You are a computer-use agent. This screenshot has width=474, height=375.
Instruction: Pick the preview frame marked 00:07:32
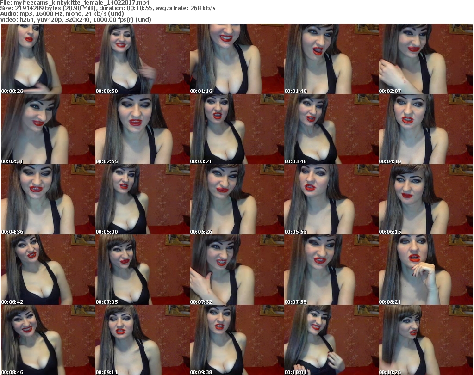pyautogui.click(x=237, y=270)
